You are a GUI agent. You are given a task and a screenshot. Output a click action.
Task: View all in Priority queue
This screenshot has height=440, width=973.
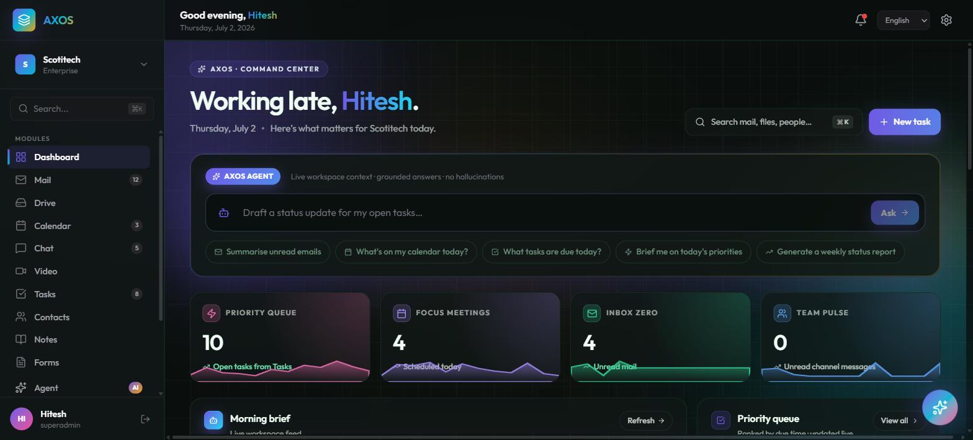899,420
